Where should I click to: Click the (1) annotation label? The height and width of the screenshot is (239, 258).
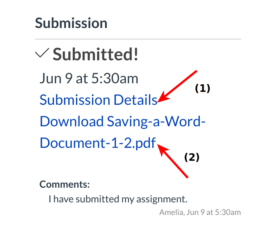[202, 88]
